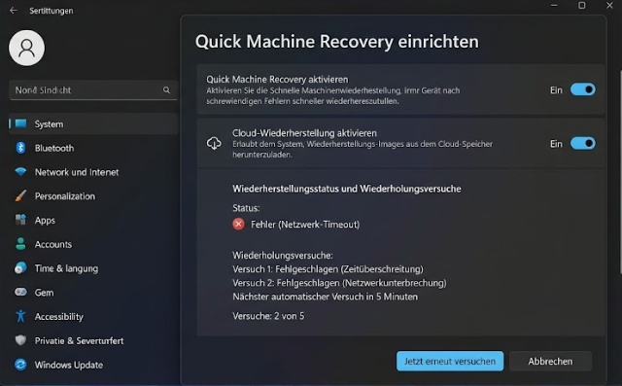Click Nächster automatischer Versuch in 5 Minuten

pyautogui.click(x=325, y=297)
